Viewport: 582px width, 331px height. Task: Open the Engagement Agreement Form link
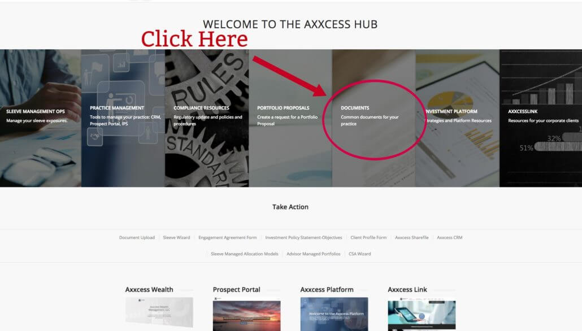tap(228, 237)
